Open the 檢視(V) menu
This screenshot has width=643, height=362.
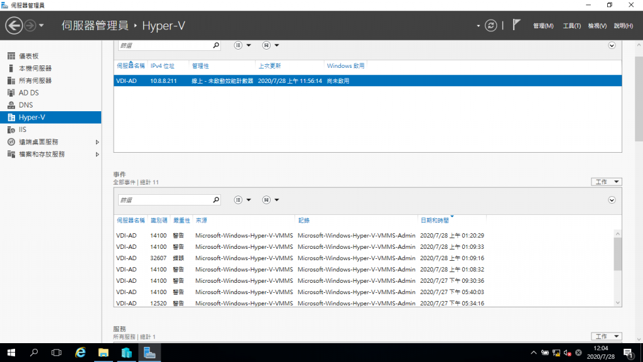pyautogui.click(x=597, y=26)
